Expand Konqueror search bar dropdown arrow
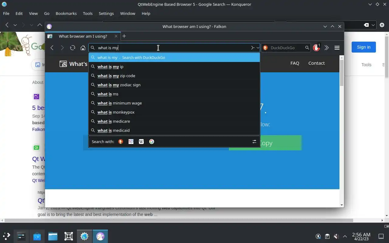 click(374, 25)
